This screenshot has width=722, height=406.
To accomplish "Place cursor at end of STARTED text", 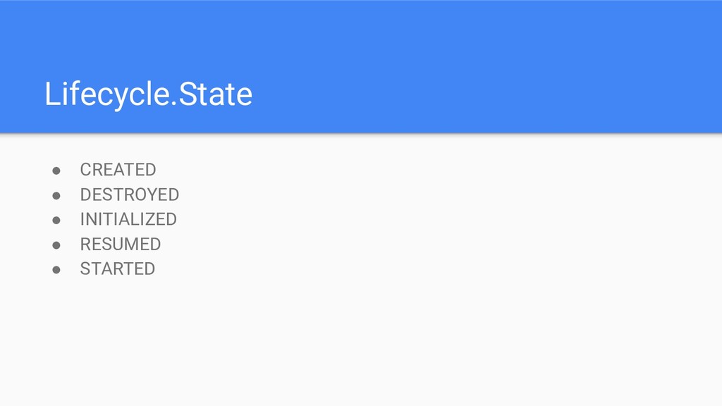I will click(156, 269).
